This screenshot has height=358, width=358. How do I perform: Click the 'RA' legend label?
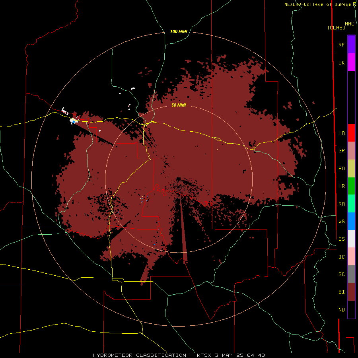341,204
